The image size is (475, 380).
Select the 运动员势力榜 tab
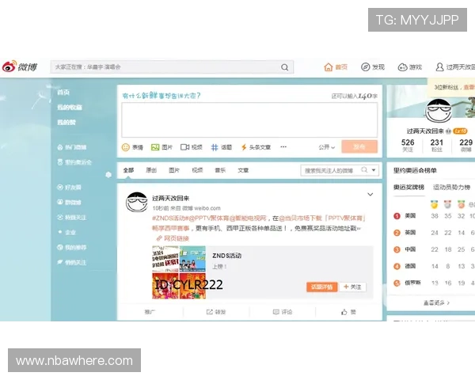coord(451,188)
